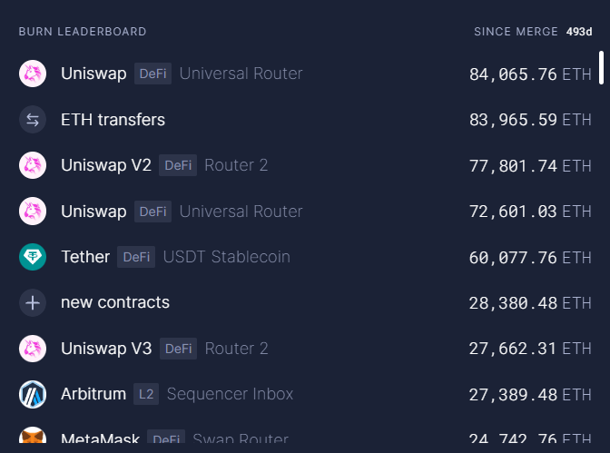The height and width of the screenshot is (453, 610).
Task: Click the Uniswap unicorn icon in the top row
Action: [33, 74]
